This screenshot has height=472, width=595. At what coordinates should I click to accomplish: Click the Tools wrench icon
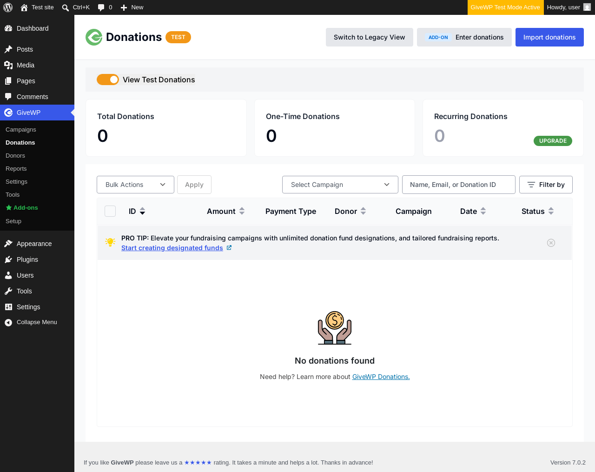tap(8, 291)
